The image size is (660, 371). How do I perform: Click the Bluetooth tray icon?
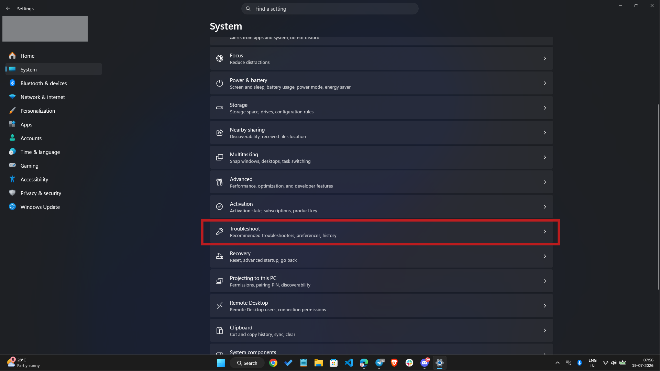pyautogui.click(x=580, y=363)
